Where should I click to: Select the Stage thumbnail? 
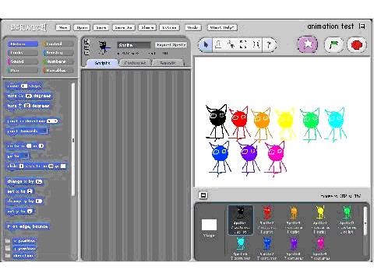(x=209, y=228)
